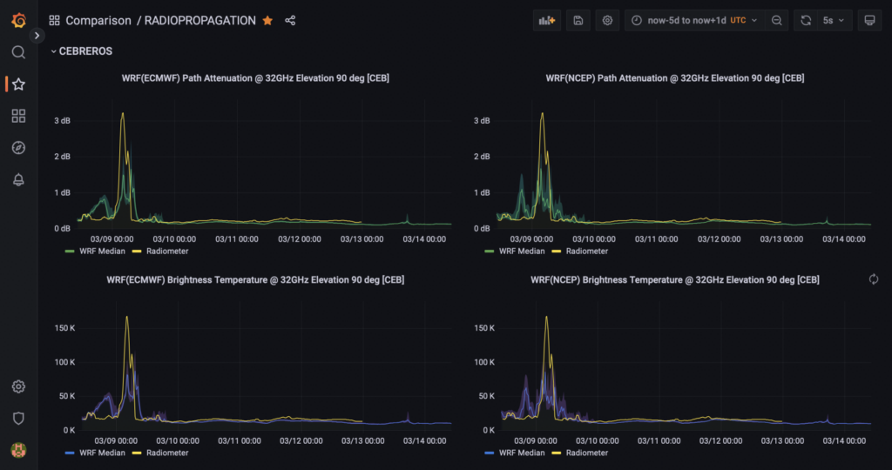Unstar the dashboard using the star icon
The image size is (892, 470).
tap(267, 21)
